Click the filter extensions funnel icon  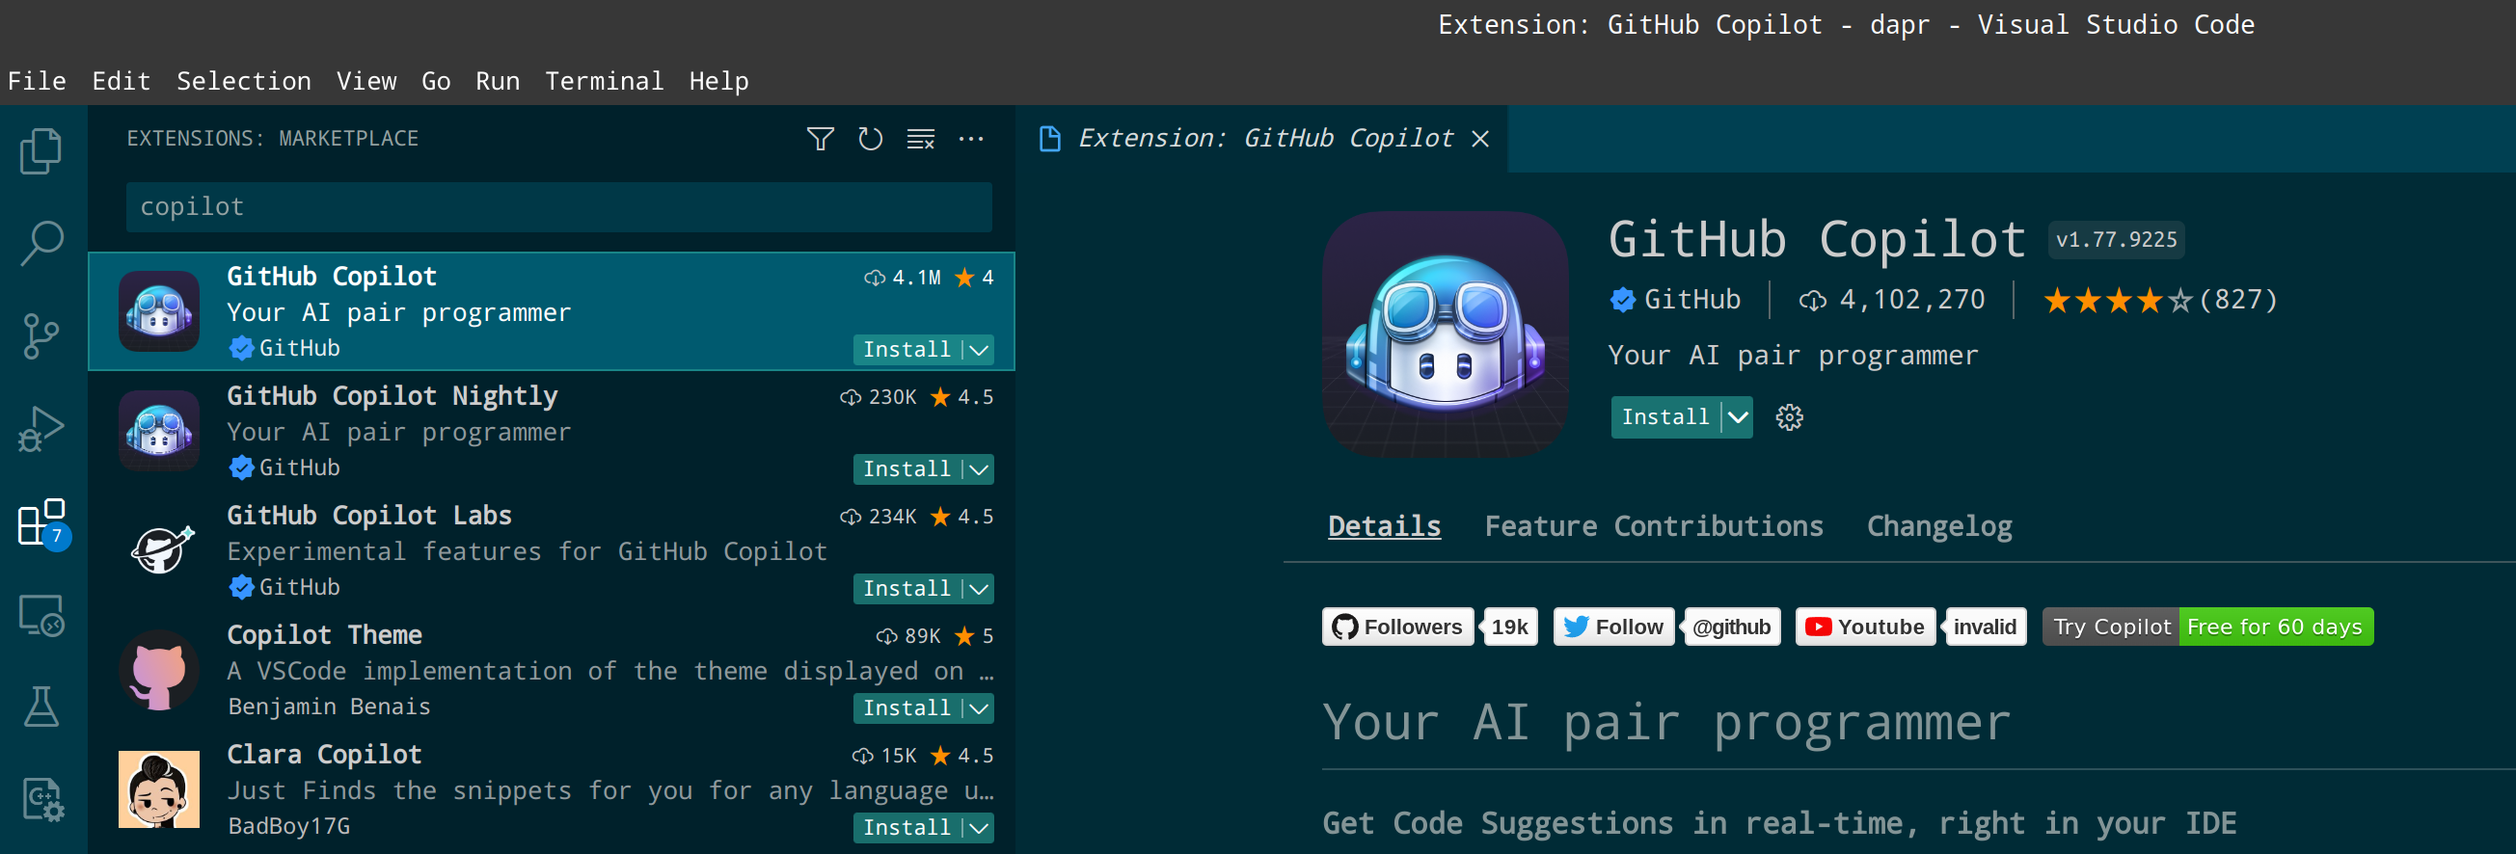[x=821, y=139]
